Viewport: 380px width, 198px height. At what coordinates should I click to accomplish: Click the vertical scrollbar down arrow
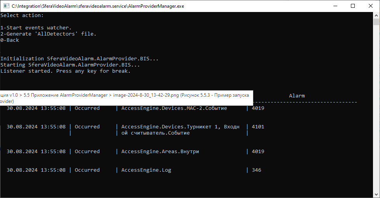click(x=377, y=195)
